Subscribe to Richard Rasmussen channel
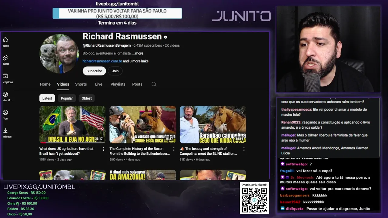 click(94, 71)
